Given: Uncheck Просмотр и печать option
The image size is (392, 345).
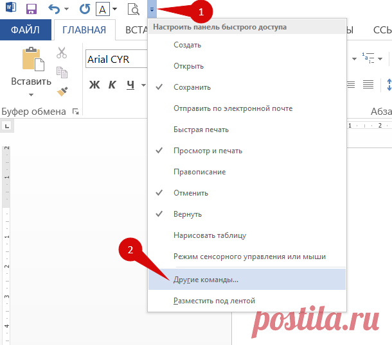Looking at the screenshot, I should [247, 151].
